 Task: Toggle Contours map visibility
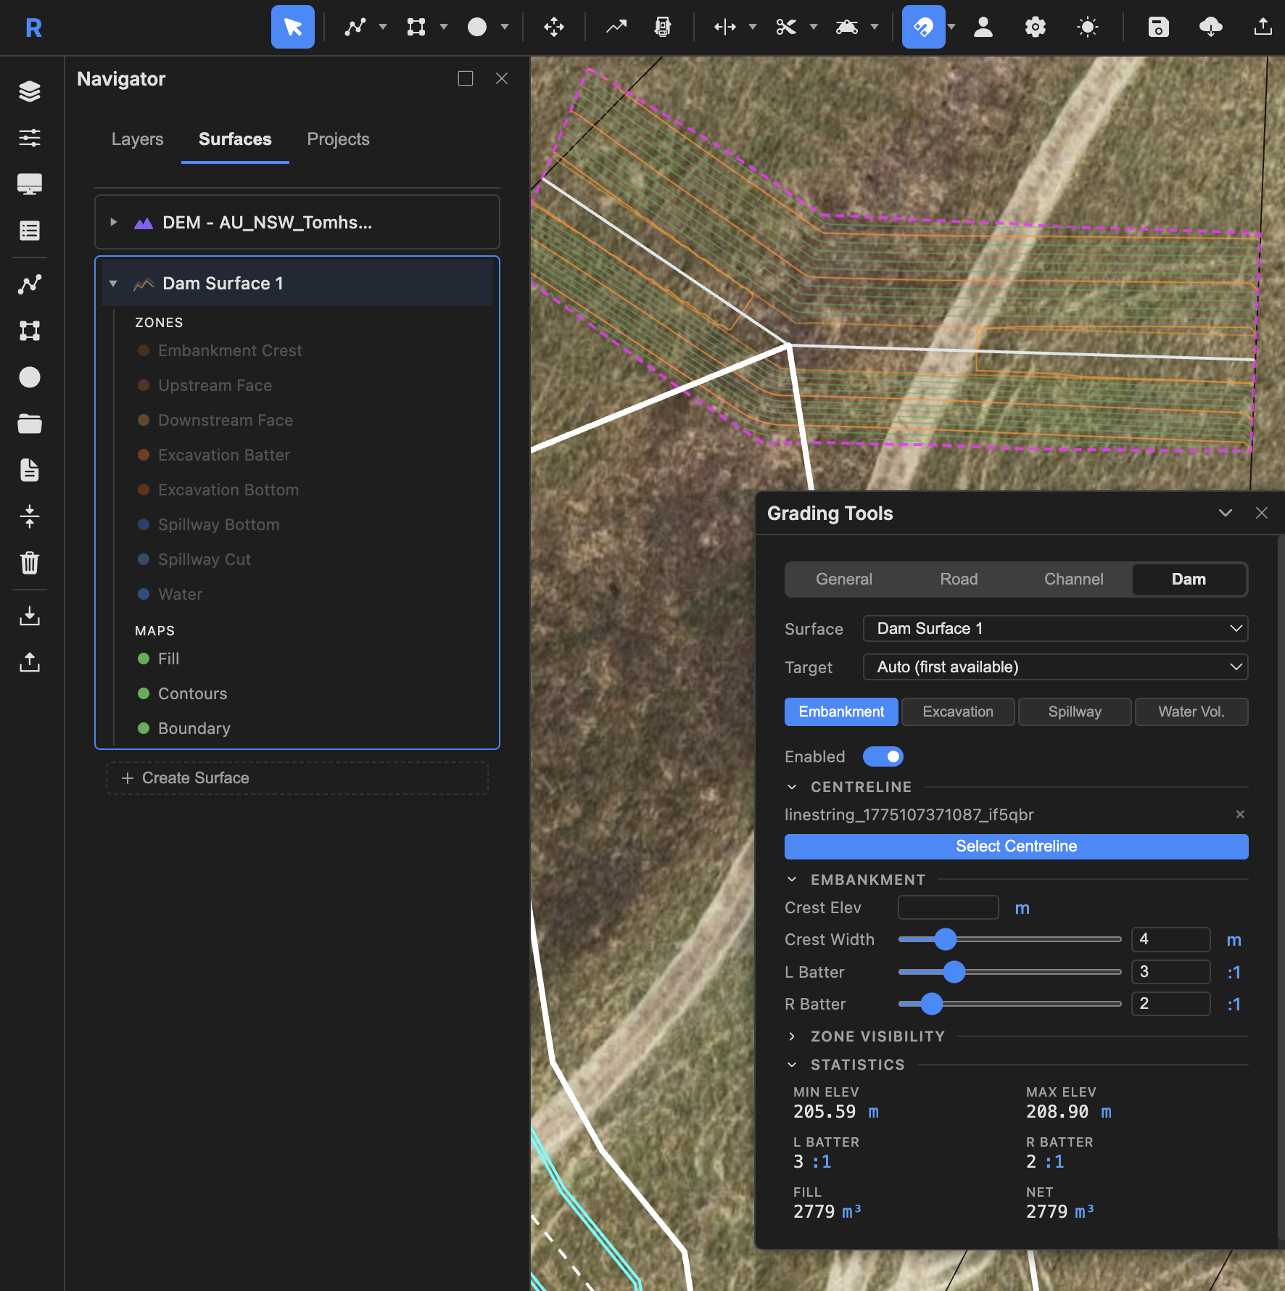144,693
